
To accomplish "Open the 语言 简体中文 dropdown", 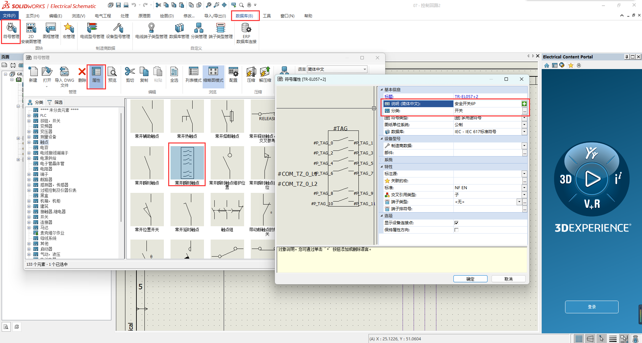I will pyautogui.click(x=364, y=69).
